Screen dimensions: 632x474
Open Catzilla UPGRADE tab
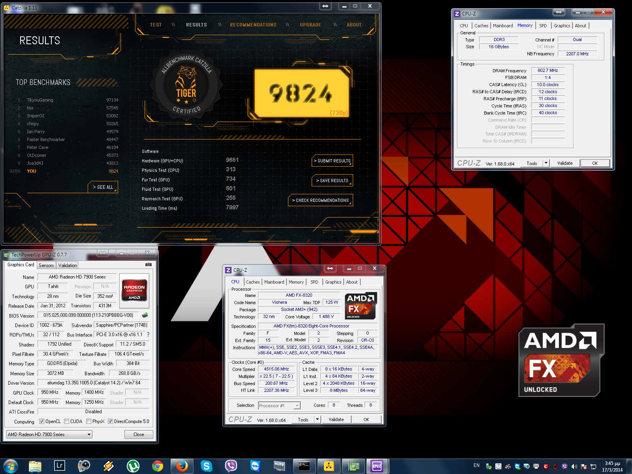coord(310,25)
